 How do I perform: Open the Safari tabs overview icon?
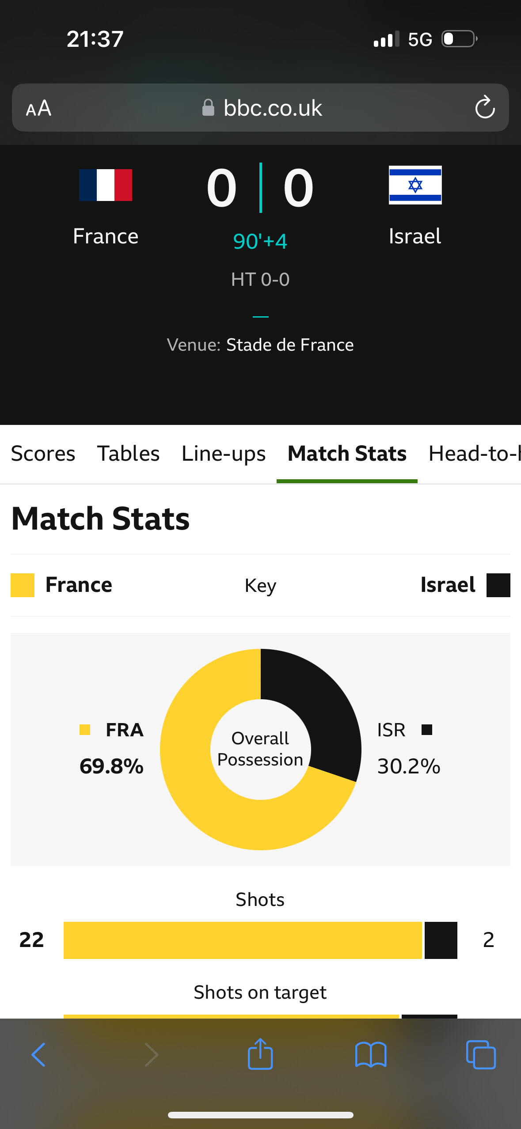click(481, 1054)
